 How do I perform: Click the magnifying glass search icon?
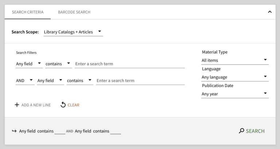pos(241,131)
